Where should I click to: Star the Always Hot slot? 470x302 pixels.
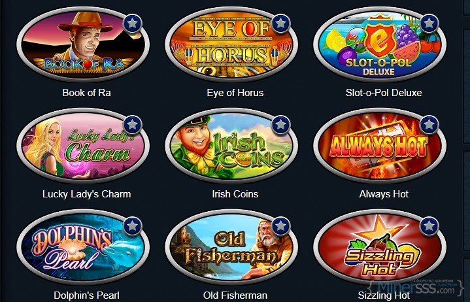(429, 124)
